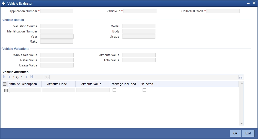Click the Vehicle Evaluator diamond icon
This screenshot has height=139, width=258.
tap(4, 3)
